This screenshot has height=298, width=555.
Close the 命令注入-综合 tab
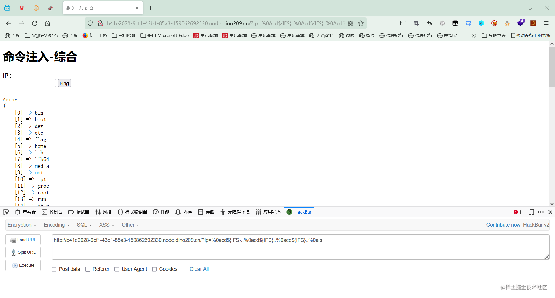click(137, 8)
